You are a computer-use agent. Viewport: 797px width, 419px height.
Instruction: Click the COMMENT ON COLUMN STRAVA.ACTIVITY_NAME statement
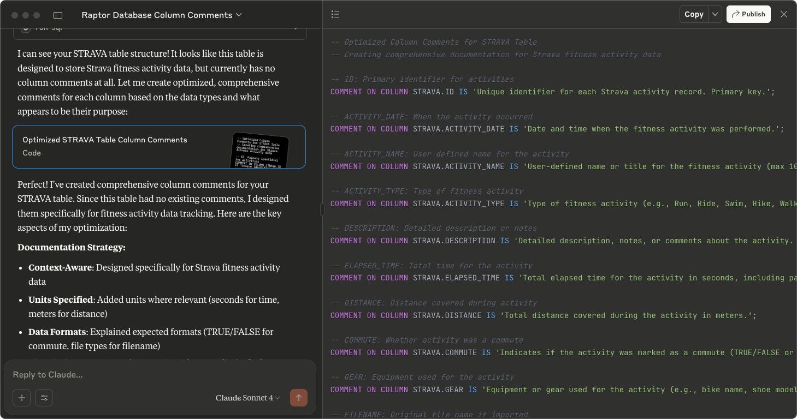tap(564, 166)
